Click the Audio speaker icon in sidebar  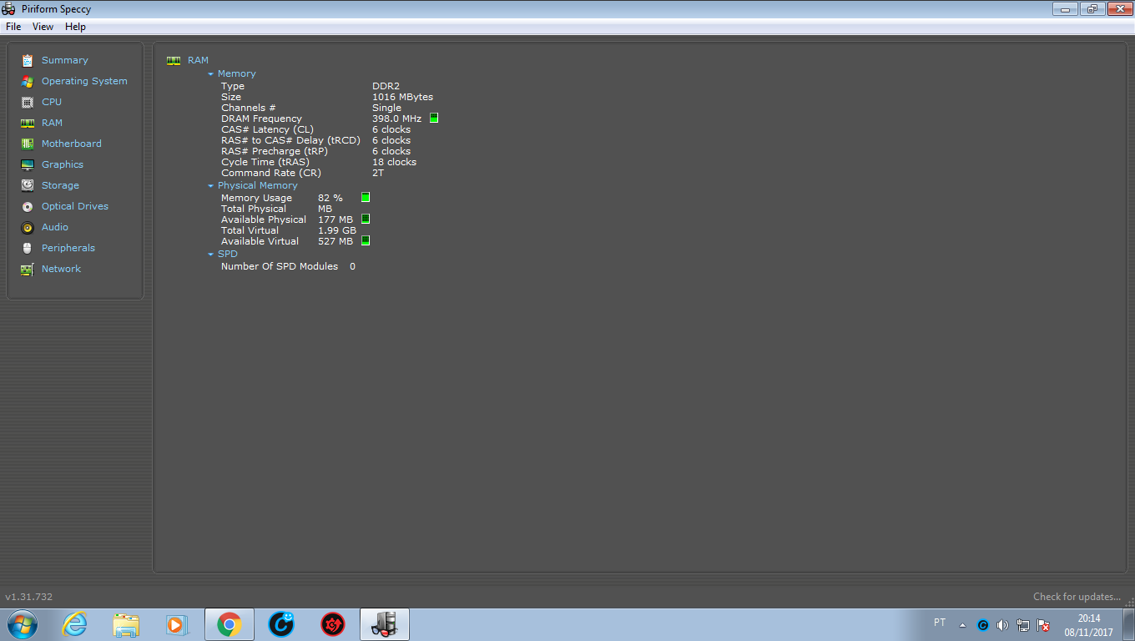tap(28, 227)
